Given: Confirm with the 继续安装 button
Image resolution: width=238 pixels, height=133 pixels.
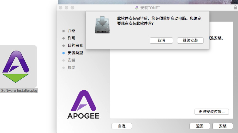Looking at the screenshot, I should pos(190,40).
